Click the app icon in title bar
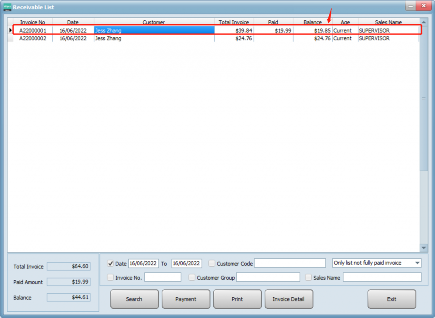The height and width of the screenshot is (318, 435). click(x=7, y=7)
